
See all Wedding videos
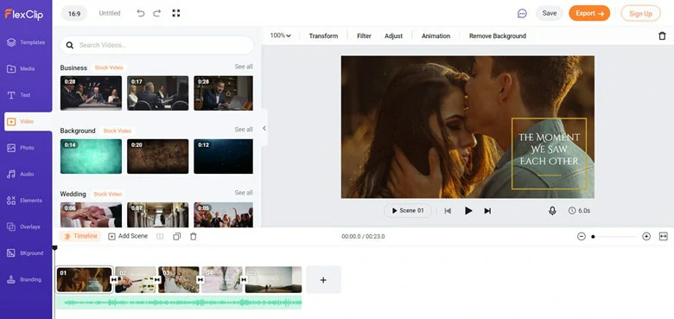[244, 193]
